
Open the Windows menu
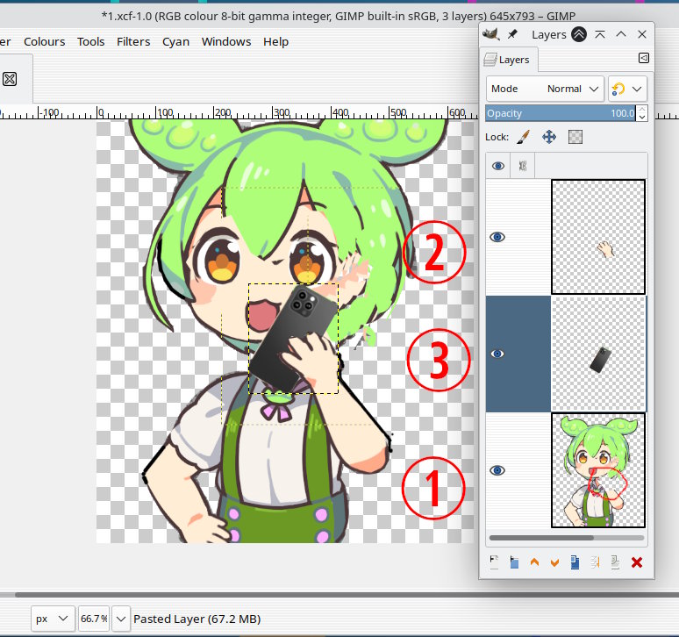coord(225,41)
